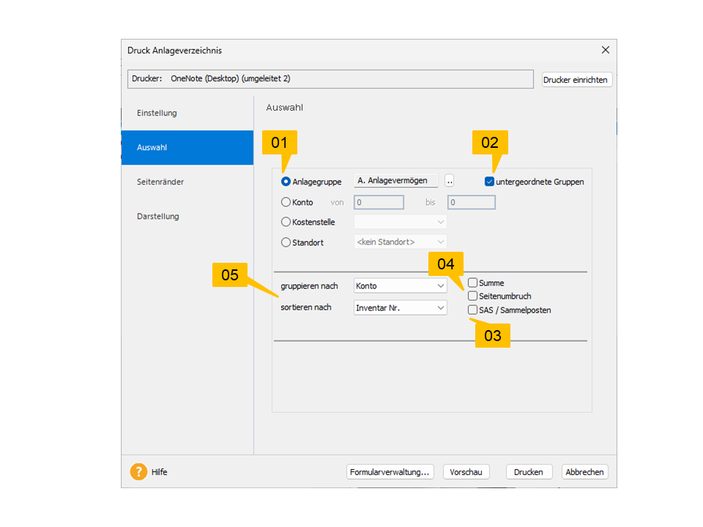703x527 pixels.
Task: Choose the Kostenstelle radio option
Action: tap(286, 222)
